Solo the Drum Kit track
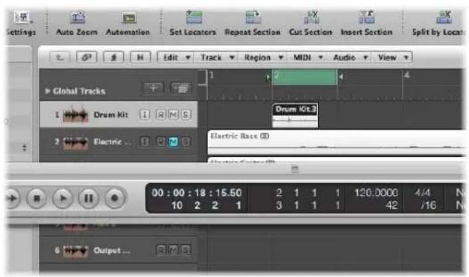The width and height of the screenshot is (469, 277). click(x=186, y=115)
